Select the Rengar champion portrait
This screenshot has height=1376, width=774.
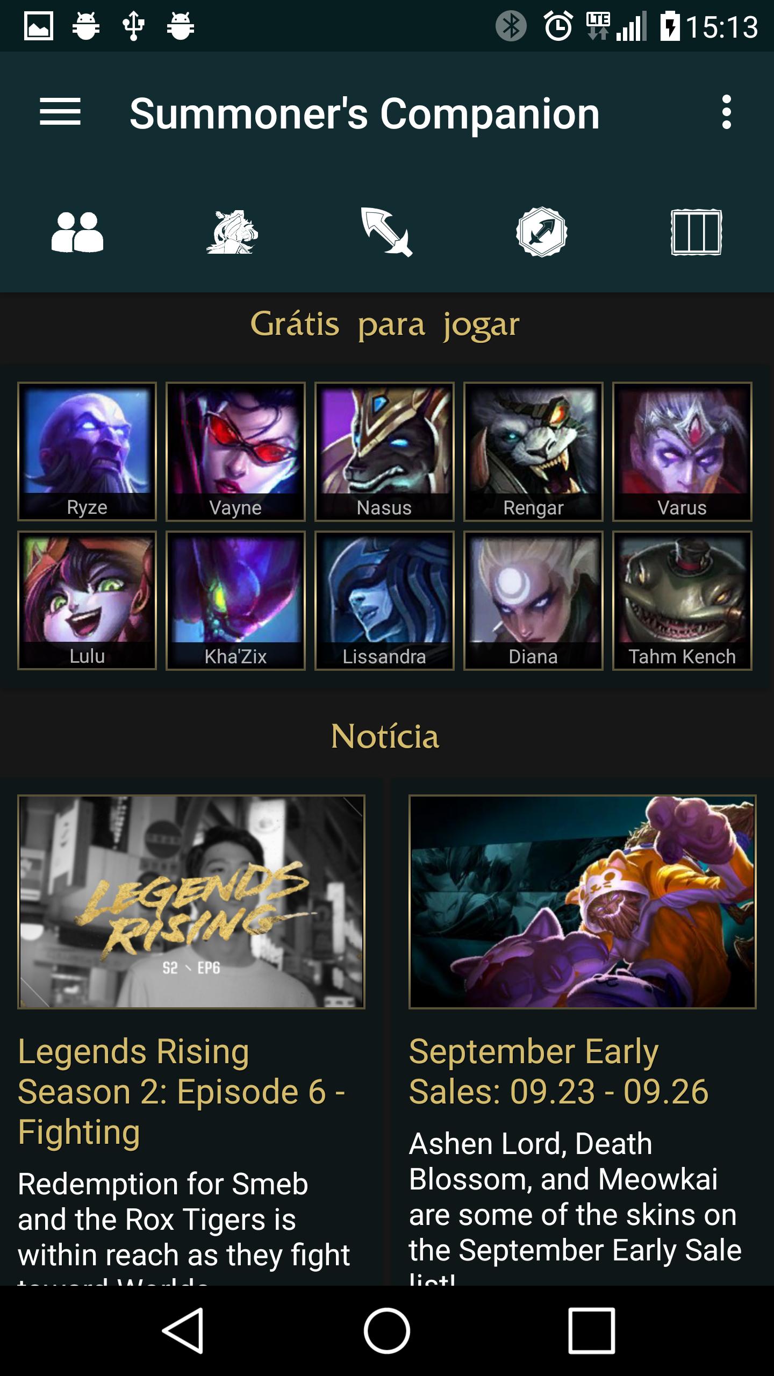pos(533,451)
